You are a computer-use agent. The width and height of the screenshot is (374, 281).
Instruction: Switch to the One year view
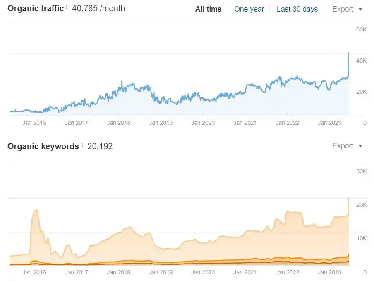point(249,9)
